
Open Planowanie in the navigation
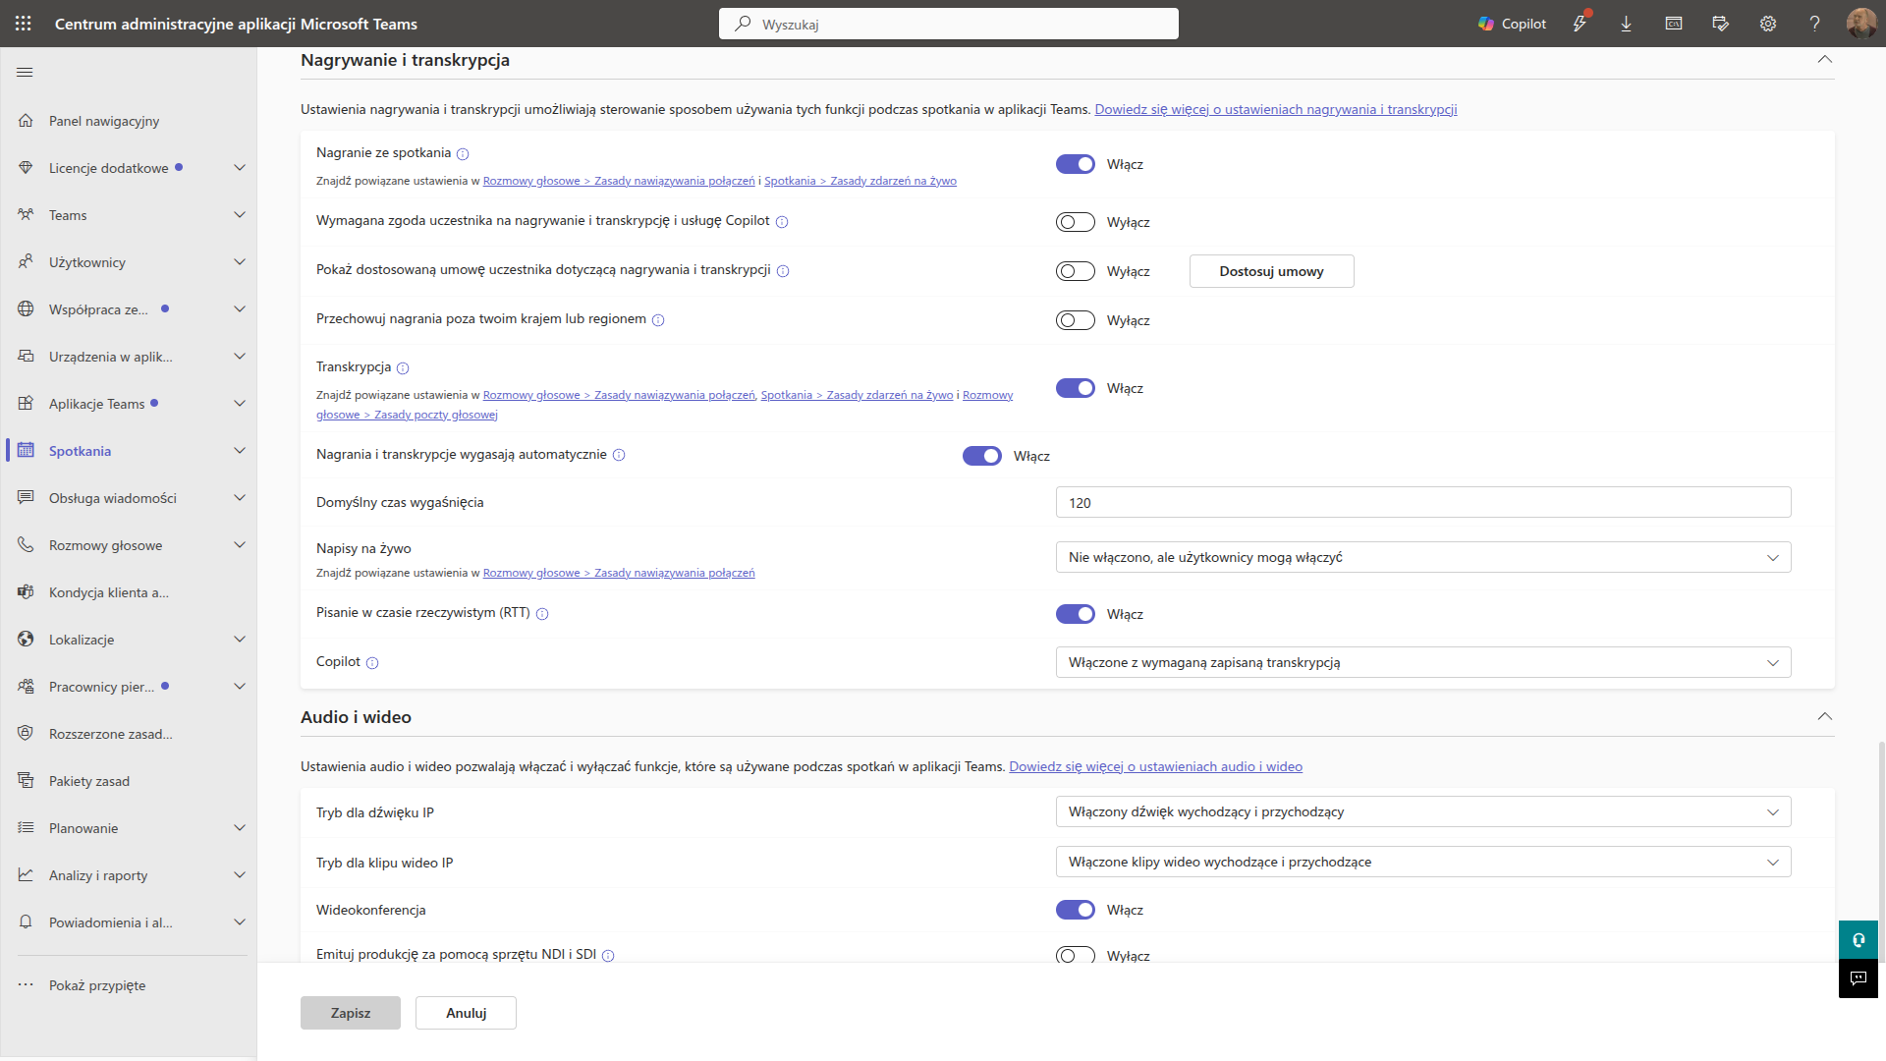click(x=131, y=828)
